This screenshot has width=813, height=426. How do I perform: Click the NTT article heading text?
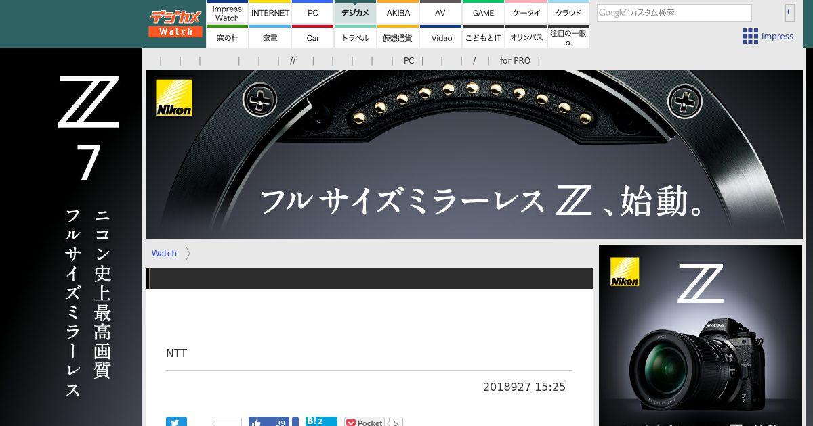pos(176,353)
